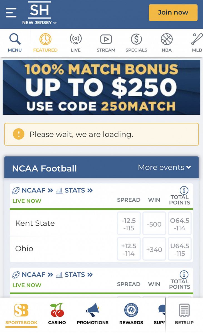Select the O64.5 total points bet
Image resolution: width=203 pixels, height=333 pixels.
pos(180,224)
